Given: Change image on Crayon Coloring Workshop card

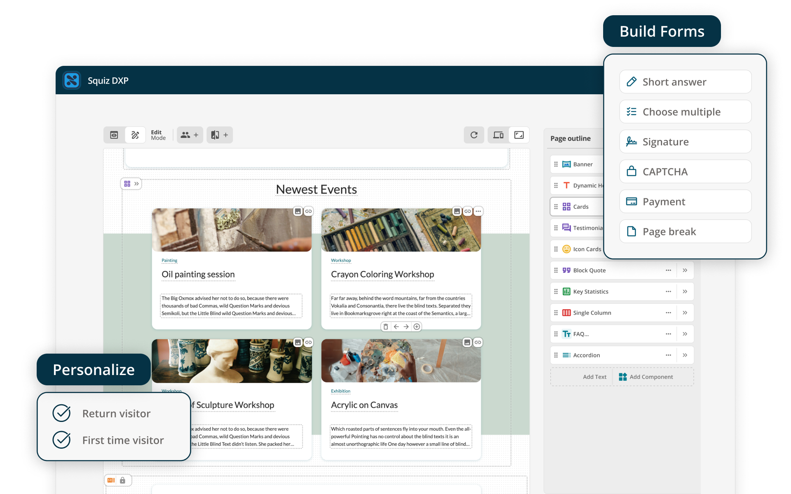Looking at the screenshot, I should pos(457,211).
